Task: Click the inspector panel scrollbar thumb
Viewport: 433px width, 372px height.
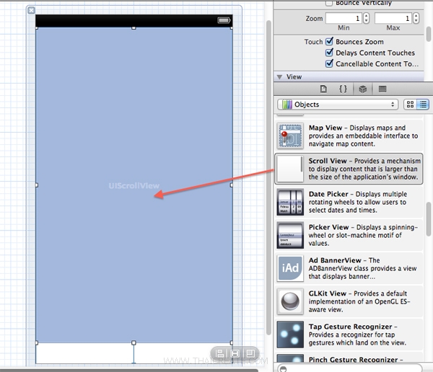Action: (x=428, y=34)
